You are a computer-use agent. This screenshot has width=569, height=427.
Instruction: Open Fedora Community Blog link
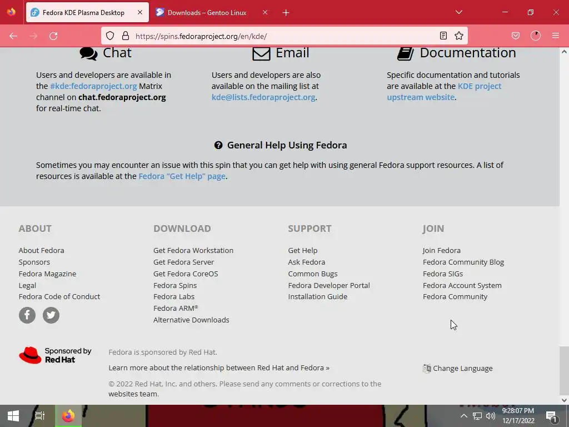click(x=463, y=262)
